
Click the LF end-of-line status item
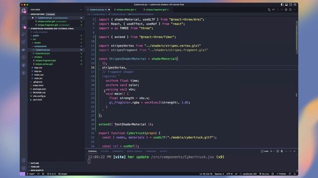pyautogui.click(x=236, y=174)
